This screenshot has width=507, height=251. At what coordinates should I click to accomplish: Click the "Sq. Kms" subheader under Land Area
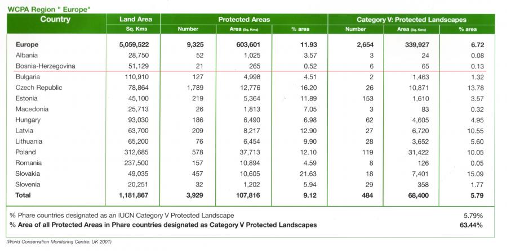[x=136, y=29]
